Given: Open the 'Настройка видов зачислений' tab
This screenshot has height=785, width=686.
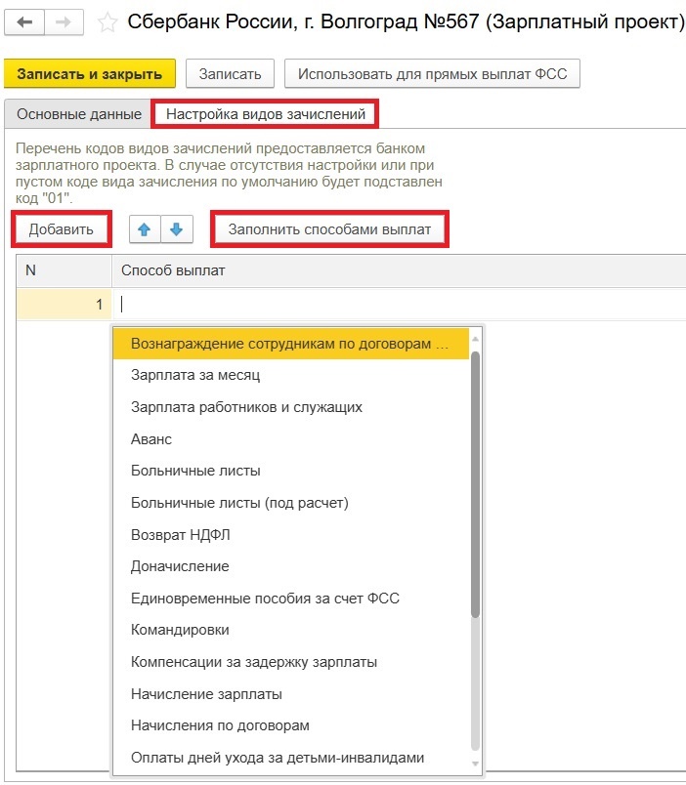Looking at the screenshot, I should 266,114.
